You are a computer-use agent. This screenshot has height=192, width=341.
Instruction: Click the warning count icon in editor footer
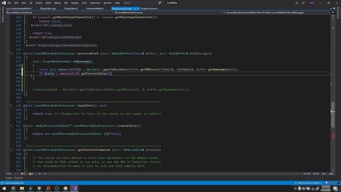tap(30, 174)
